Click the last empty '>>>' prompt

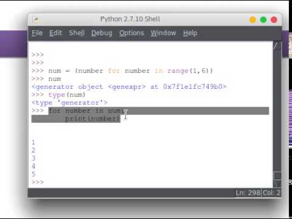tap(38, 182)
